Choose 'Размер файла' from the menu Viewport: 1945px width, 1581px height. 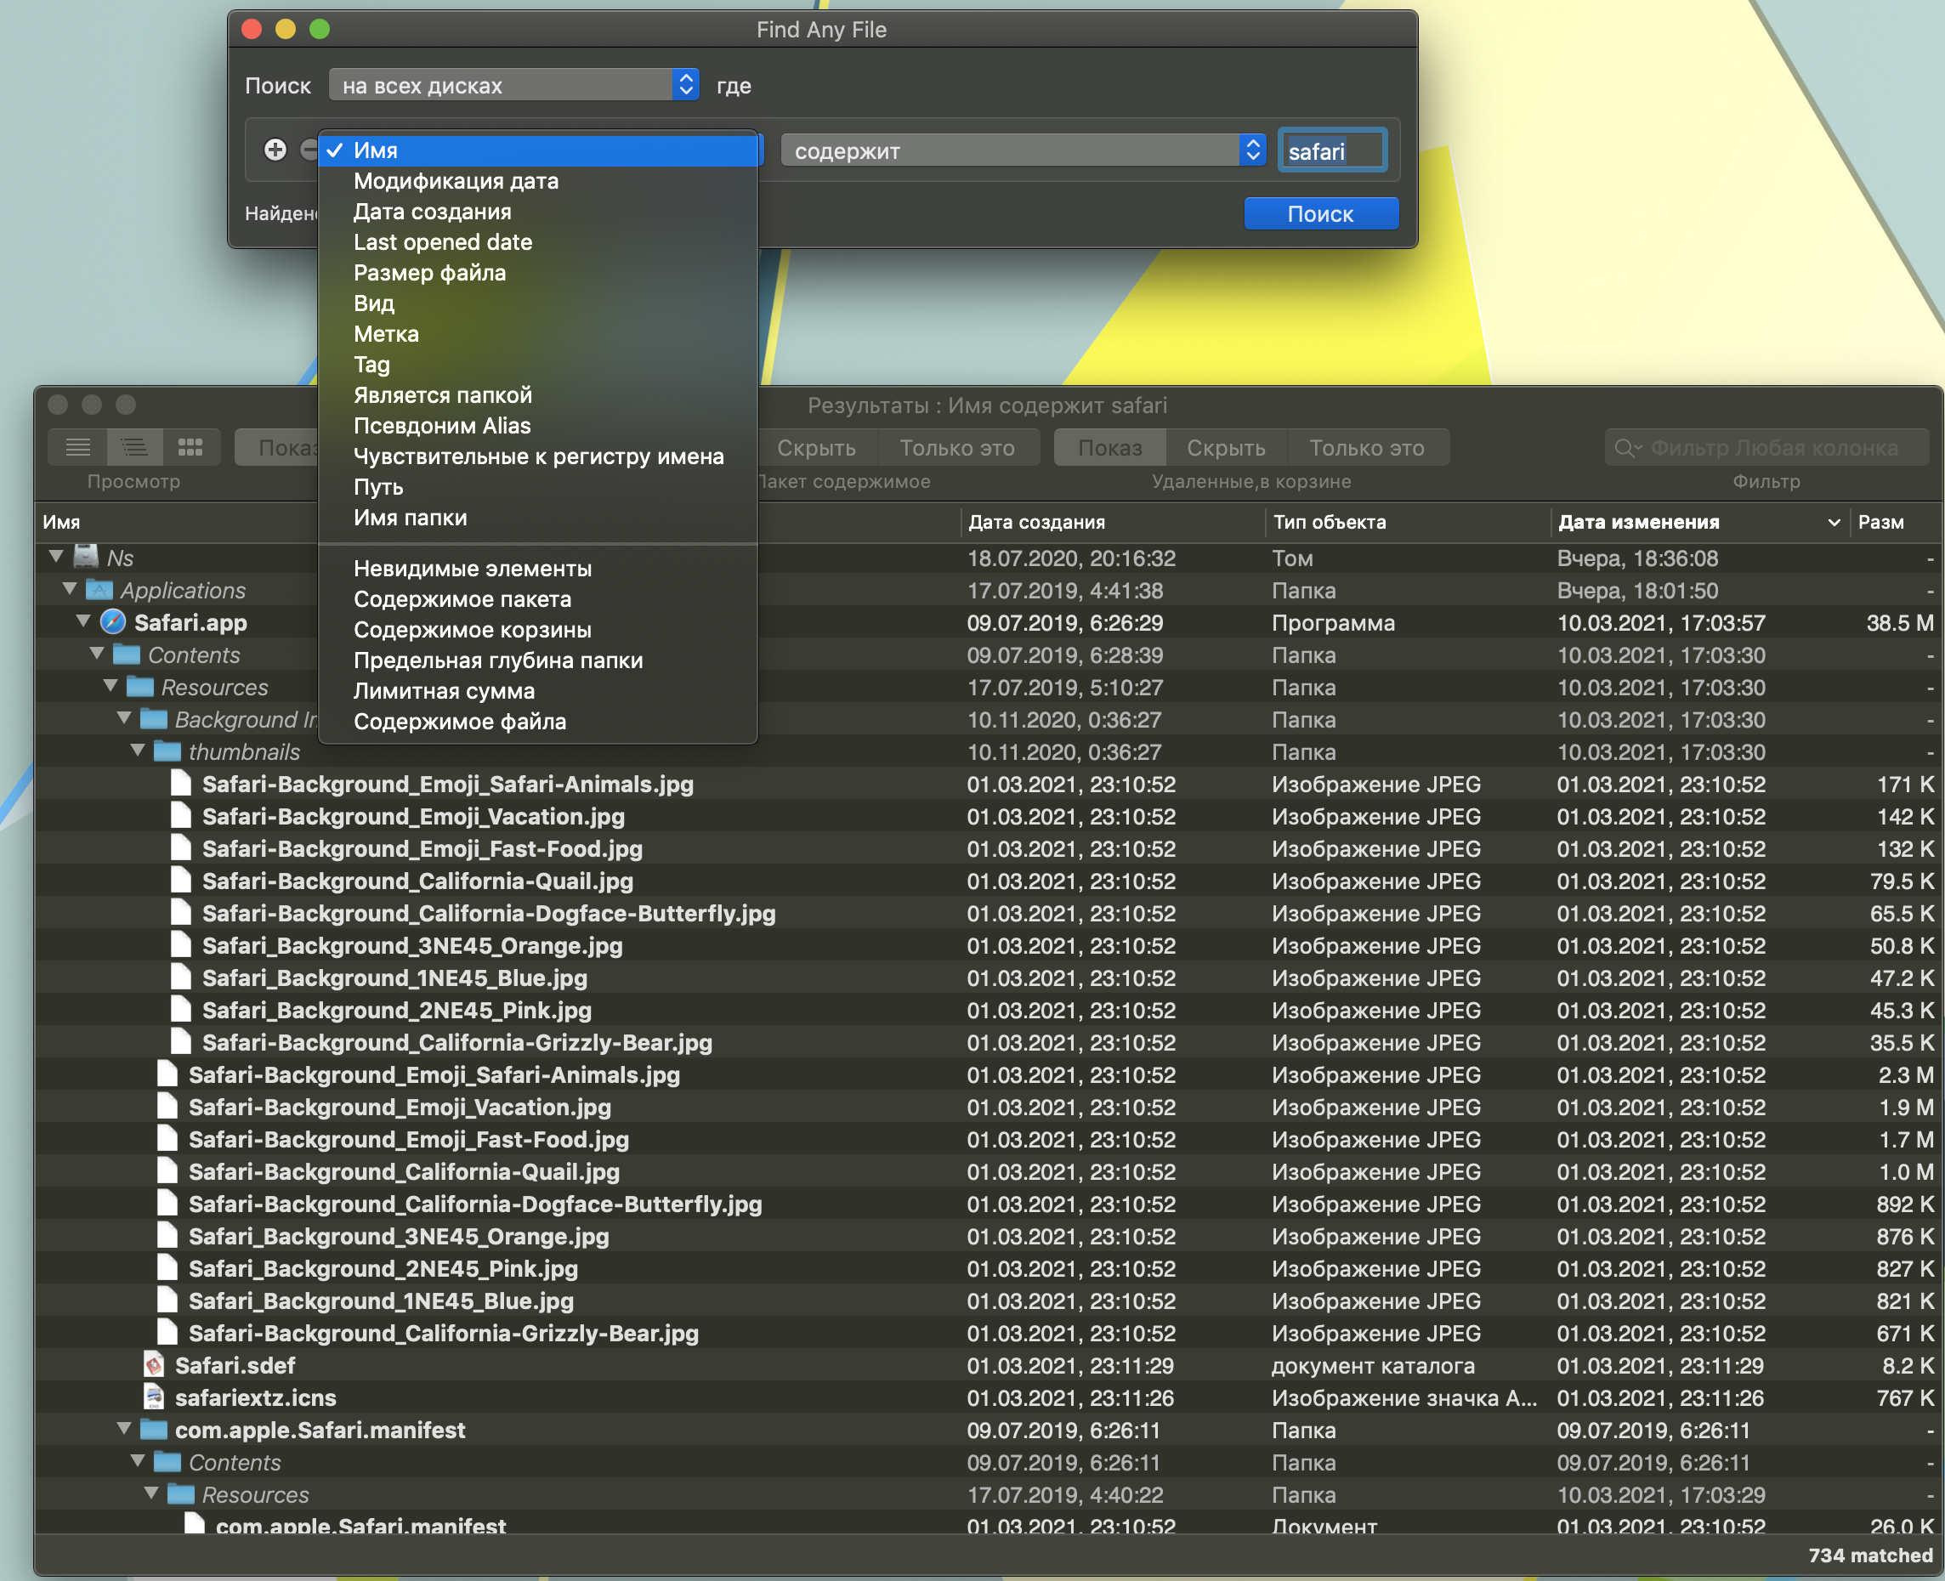pyautogui.click(x=430, y=272)
